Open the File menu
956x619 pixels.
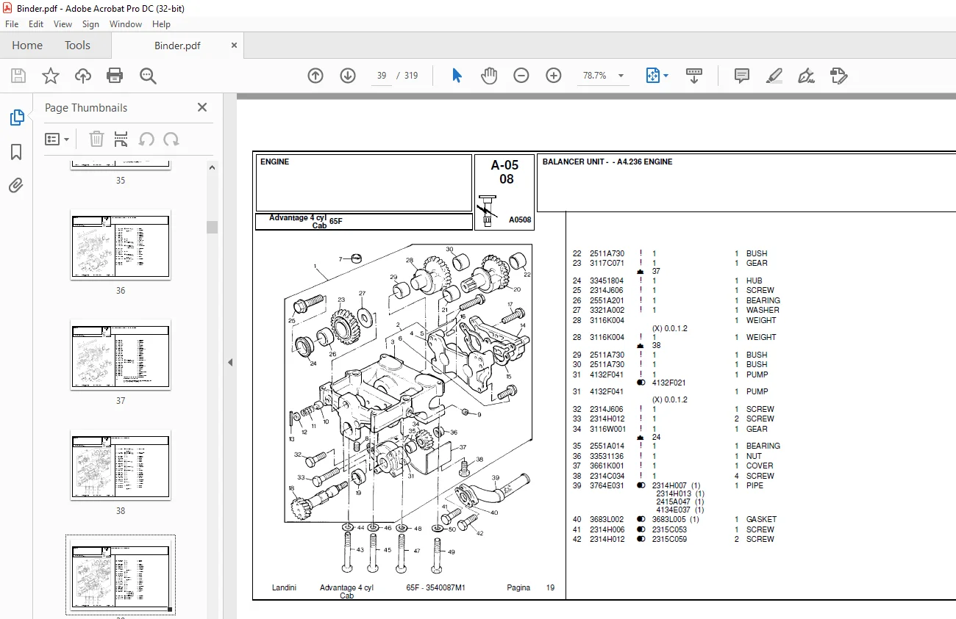tap(12, 24)
